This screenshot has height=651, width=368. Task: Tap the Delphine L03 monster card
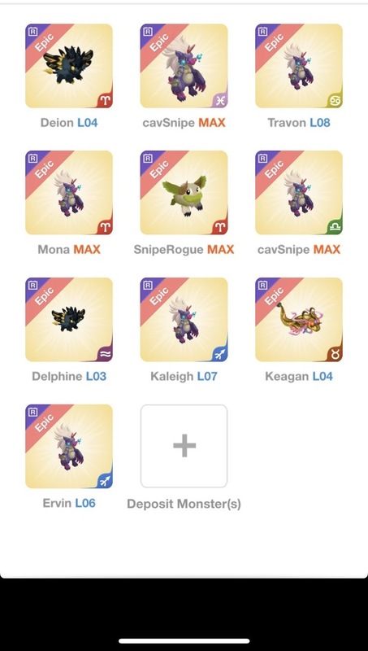[x=69, y=320]
